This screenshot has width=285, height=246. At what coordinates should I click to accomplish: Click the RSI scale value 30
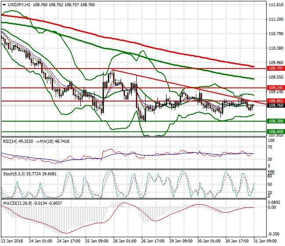pos(270,159)
